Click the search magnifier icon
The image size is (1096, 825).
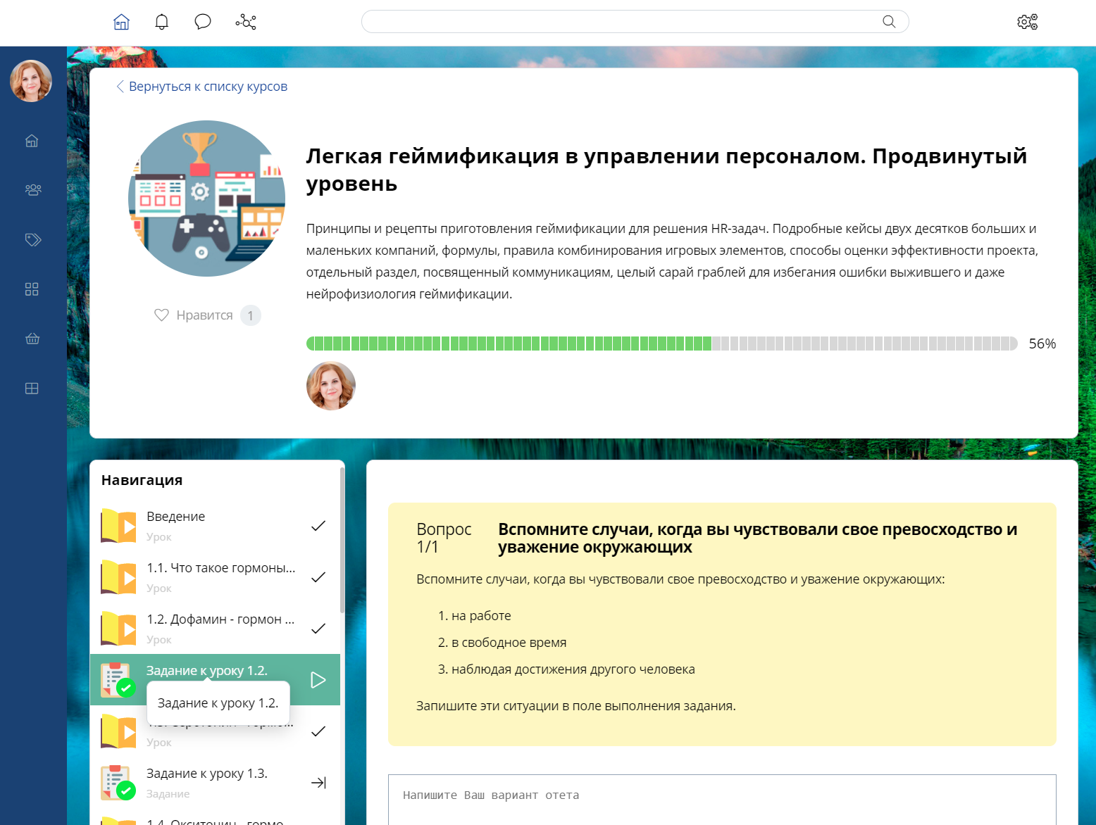pos(889,22)
